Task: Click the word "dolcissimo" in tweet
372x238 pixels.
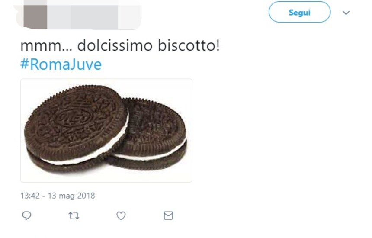Action: pyautogui.click(x=115, y=45)
